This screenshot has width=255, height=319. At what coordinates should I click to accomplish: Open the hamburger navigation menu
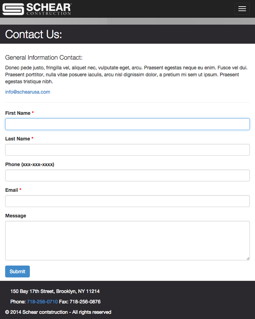click(x=242, y=9)
